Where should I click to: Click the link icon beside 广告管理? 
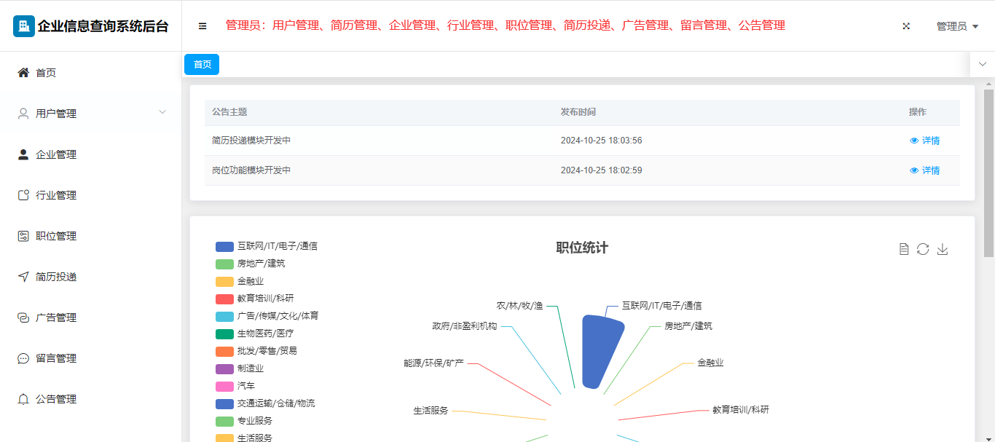(23, 317)
